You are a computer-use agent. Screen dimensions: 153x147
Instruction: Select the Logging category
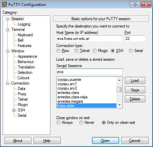click(x=24, y=24)
